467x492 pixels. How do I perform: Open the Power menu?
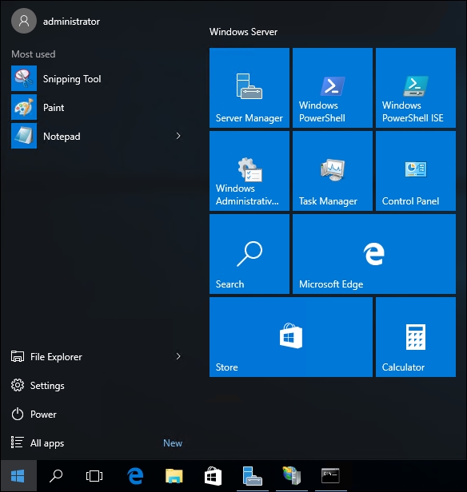(x=97, y=415)
